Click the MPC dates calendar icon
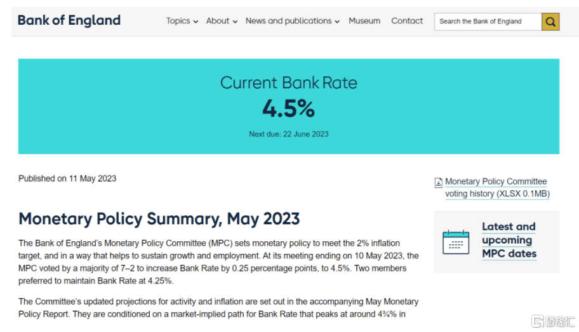 pyautogui.click(x=455, y=242)
